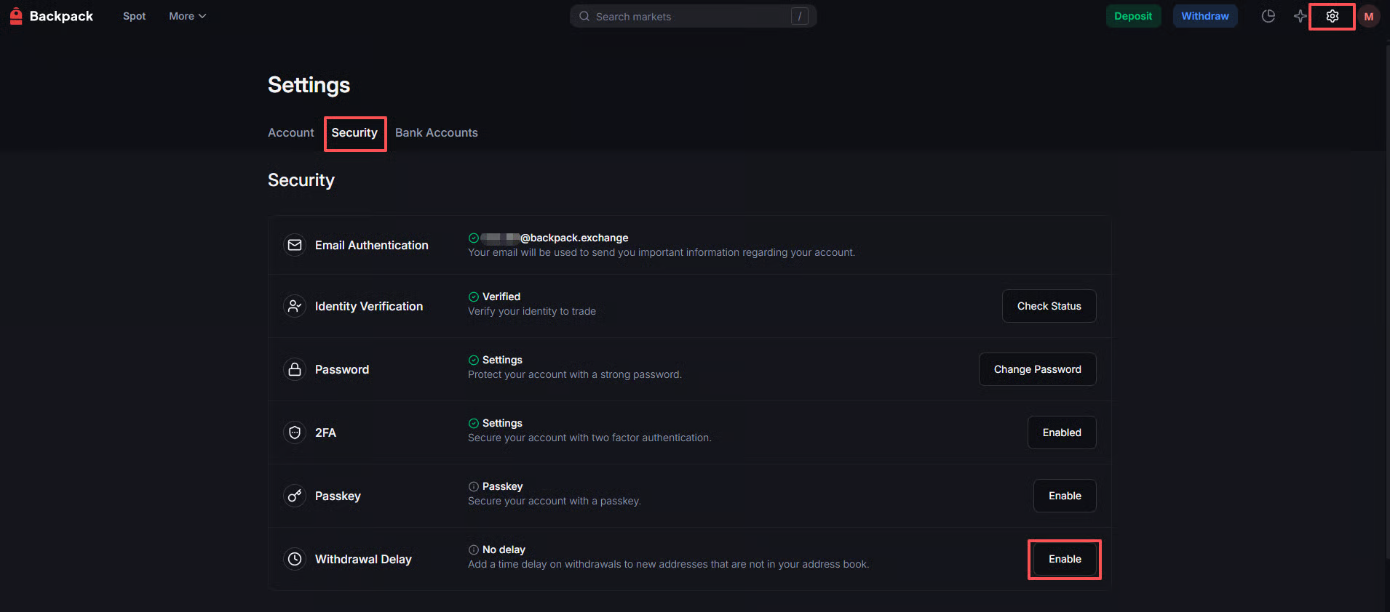Switch to the Account tab
This screenshot has width=1390, height=612.
(290, 132)
